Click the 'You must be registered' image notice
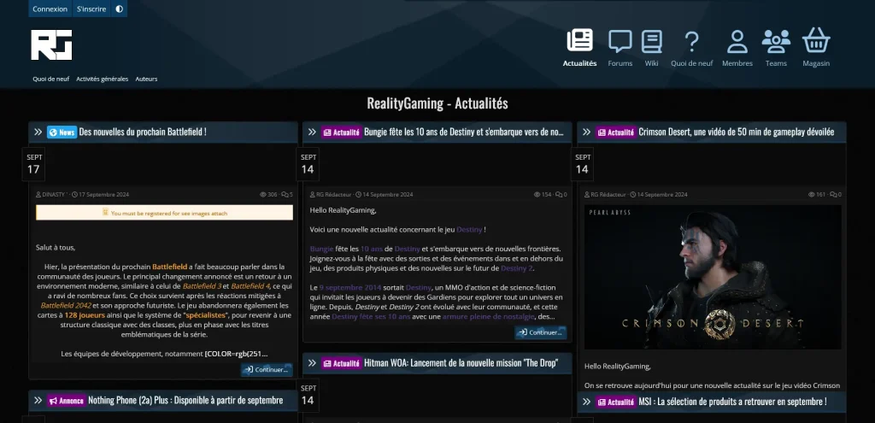The height and width of the screenshot is (423, 875). (x=164, y=213)
